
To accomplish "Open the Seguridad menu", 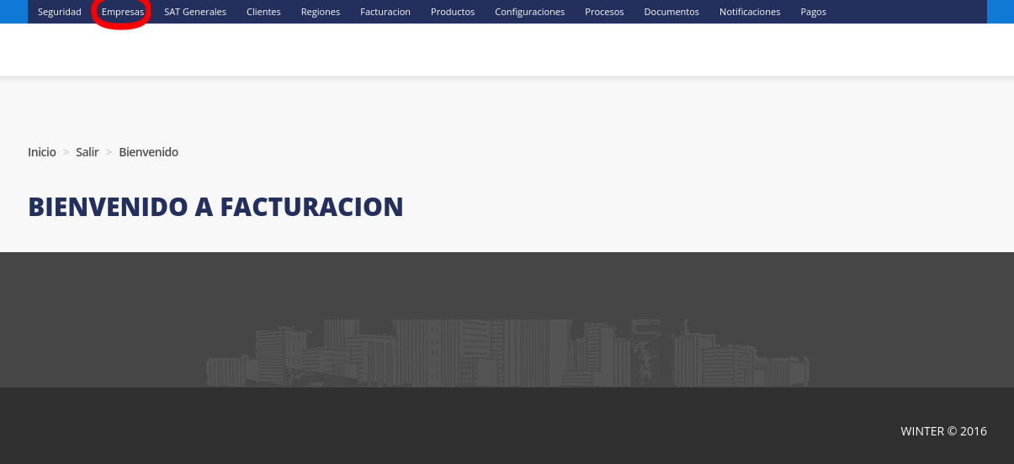I will tap(59, 12).
